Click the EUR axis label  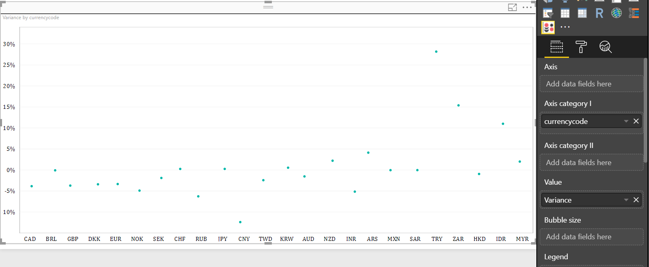(116, 239)
